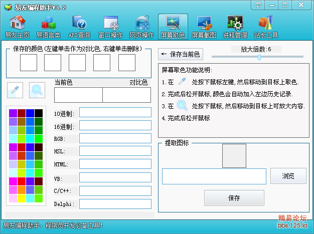Viewport: 314px width, 234px height.
Task: Switch to 网页操作 web operations
Action: (141, 27)
